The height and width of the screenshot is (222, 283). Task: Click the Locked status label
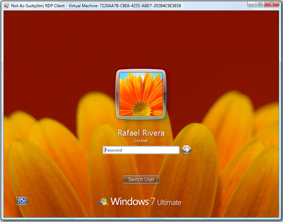[141, 140]
